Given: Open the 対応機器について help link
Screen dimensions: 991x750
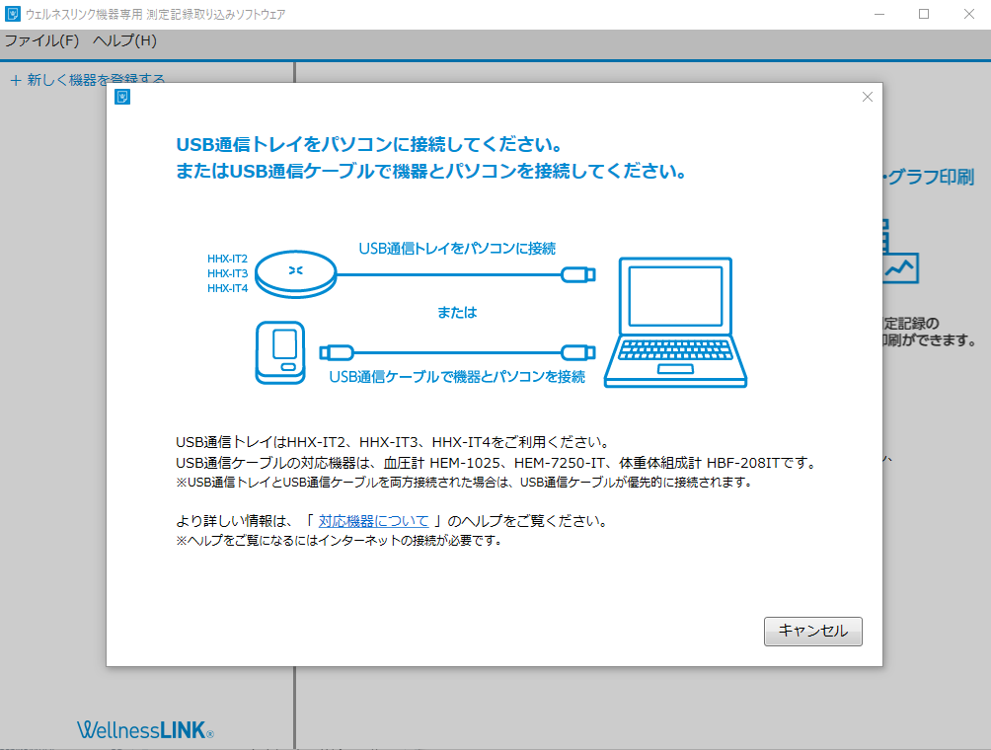Looking at the screenshot, I should [373, 521].
